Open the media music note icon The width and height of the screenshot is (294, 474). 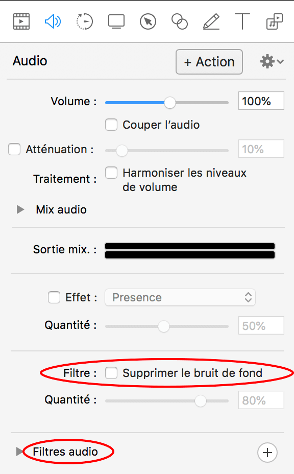coord(275,21)
